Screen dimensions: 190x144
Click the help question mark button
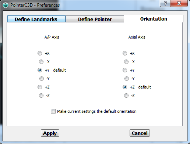pos(165,3)
